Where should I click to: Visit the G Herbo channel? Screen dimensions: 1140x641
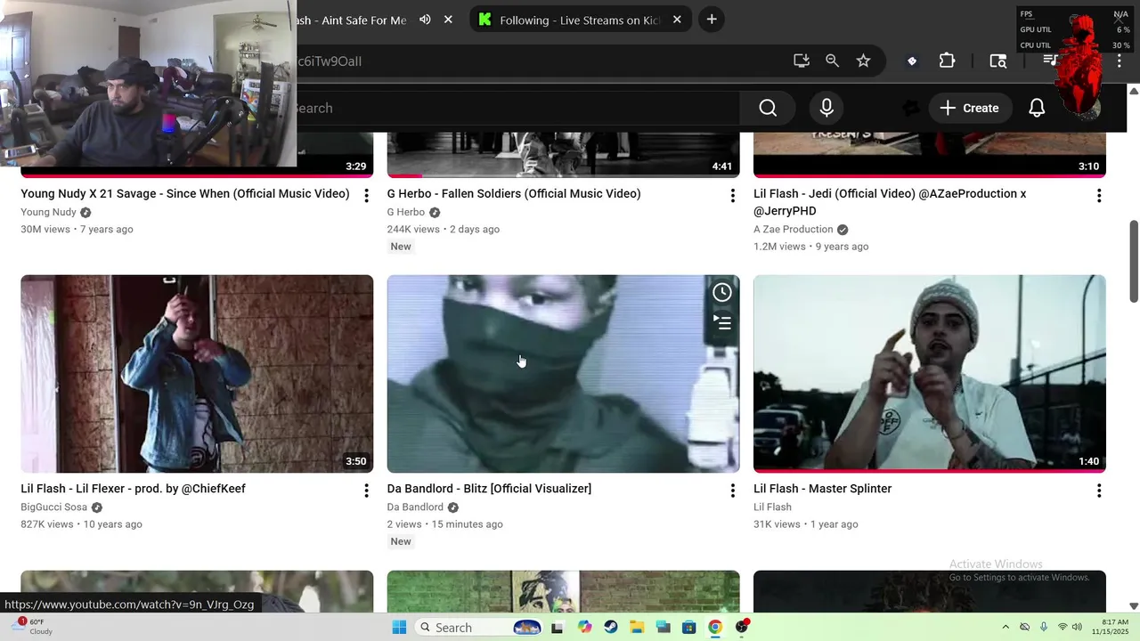coord(406,212)
